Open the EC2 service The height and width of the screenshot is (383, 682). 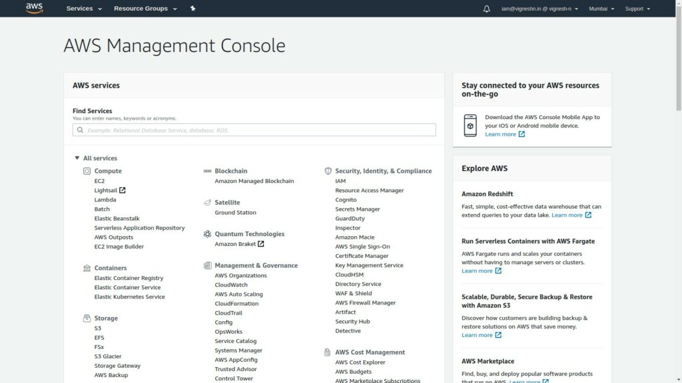tap(99, 181)
